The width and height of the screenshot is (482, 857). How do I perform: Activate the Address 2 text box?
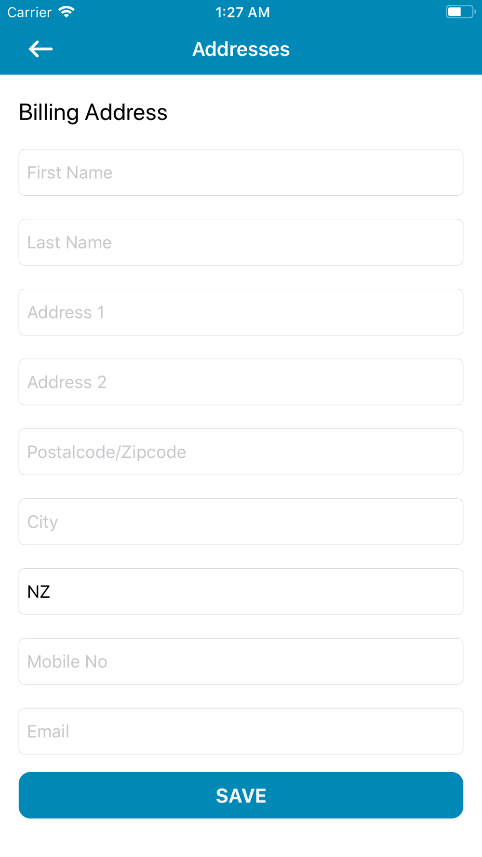(241, 382)
